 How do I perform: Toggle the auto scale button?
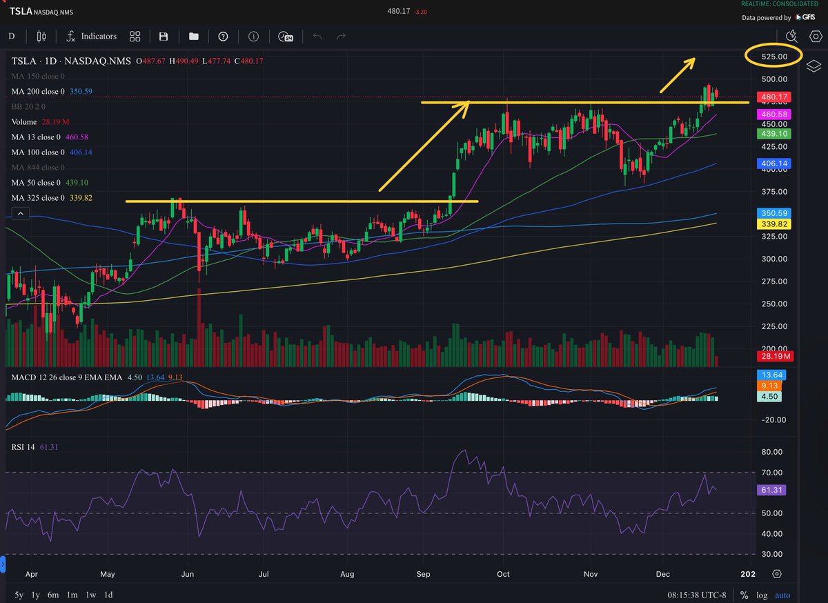782,595
